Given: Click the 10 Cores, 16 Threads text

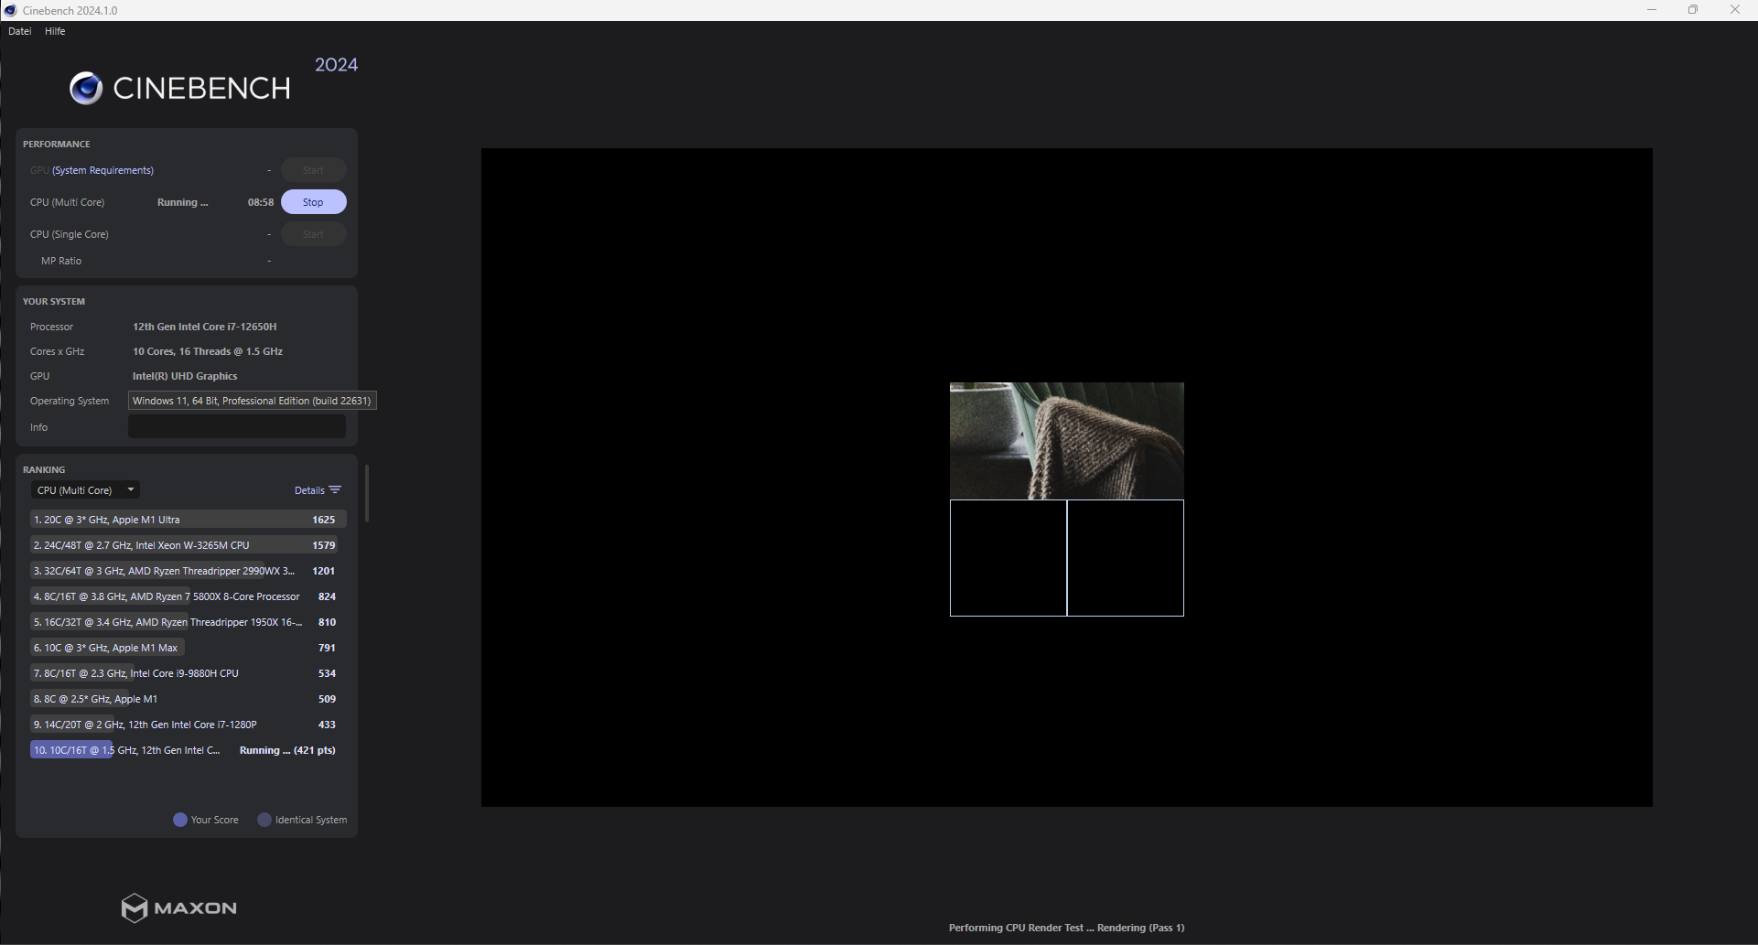Looking at the screenshot, I should click(208, 351).
